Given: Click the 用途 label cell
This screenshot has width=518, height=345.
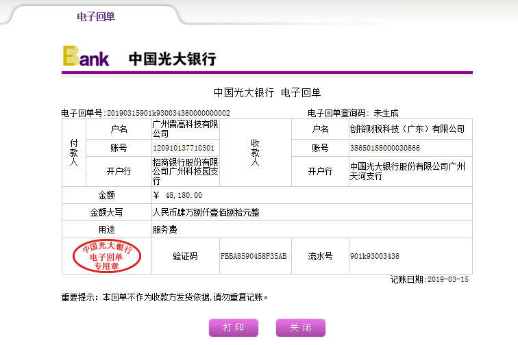Looking at the screenshot, I should [107, 229].
